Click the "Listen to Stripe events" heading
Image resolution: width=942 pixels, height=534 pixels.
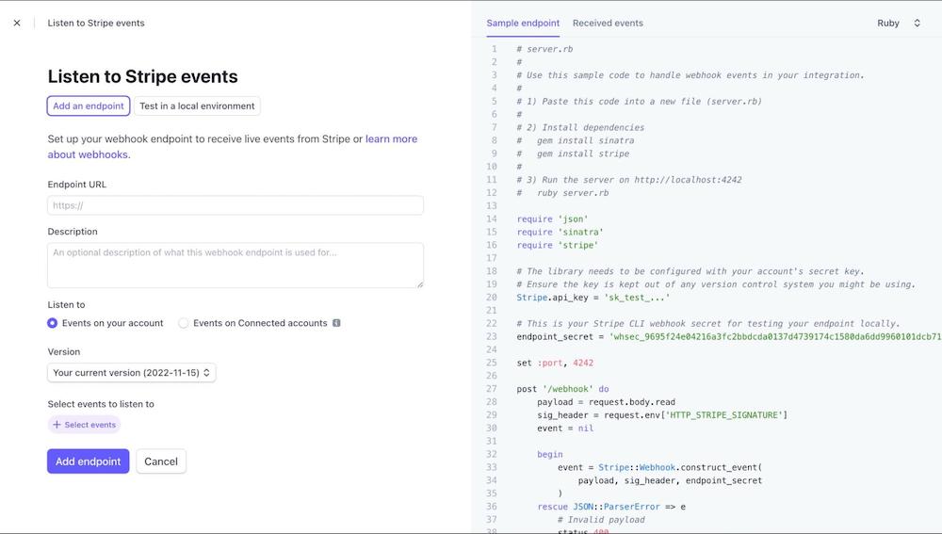pyautogui.click(x=142, y=76)
